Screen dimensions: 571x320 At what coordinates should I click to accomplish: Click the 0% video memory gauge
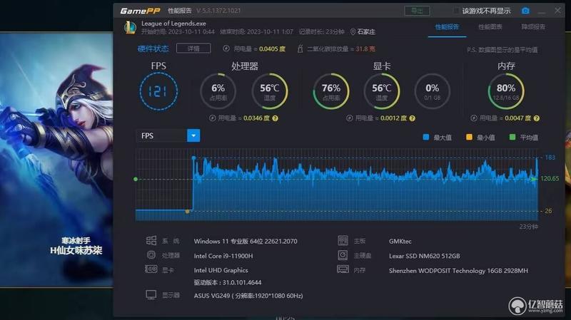[x=433, y=91]
